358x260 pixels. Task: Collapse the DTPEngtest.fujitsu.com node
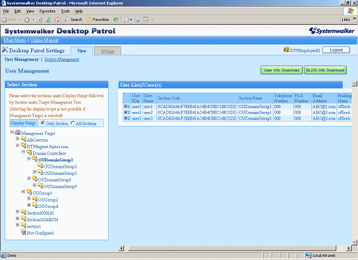(18, 145)
